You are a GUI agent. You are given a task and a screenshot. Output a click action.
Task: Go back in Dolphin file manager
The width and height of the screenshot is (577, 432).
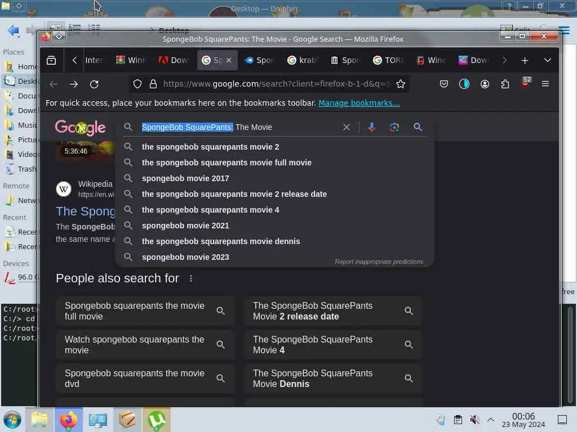14,30
